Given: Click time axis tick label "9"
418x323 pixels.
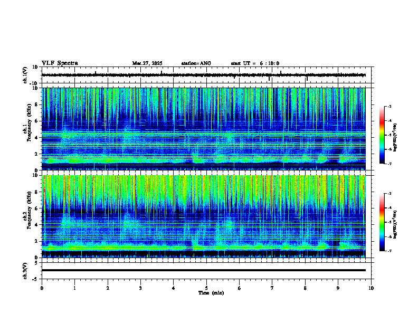Looking at the screenshot, I should click(338, 288).
